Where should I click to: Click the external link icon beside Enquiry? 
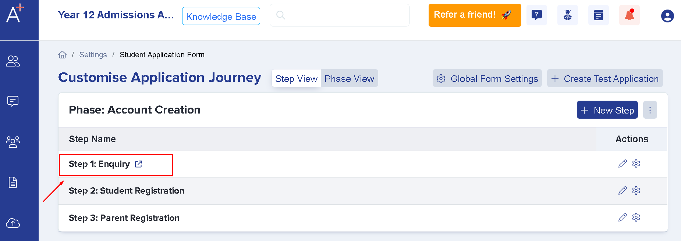138,164
